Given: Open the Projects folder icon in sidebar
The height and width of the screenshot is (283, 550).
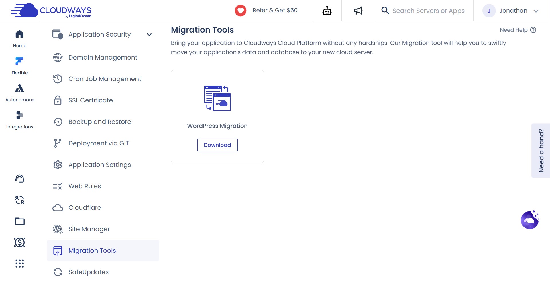Looking at the screenshot, I should (19, 221).
